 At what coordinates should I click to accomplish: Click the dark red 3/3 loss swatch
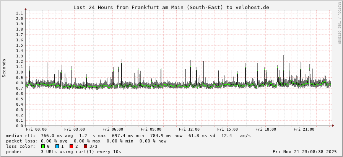[x=85, y=146]
